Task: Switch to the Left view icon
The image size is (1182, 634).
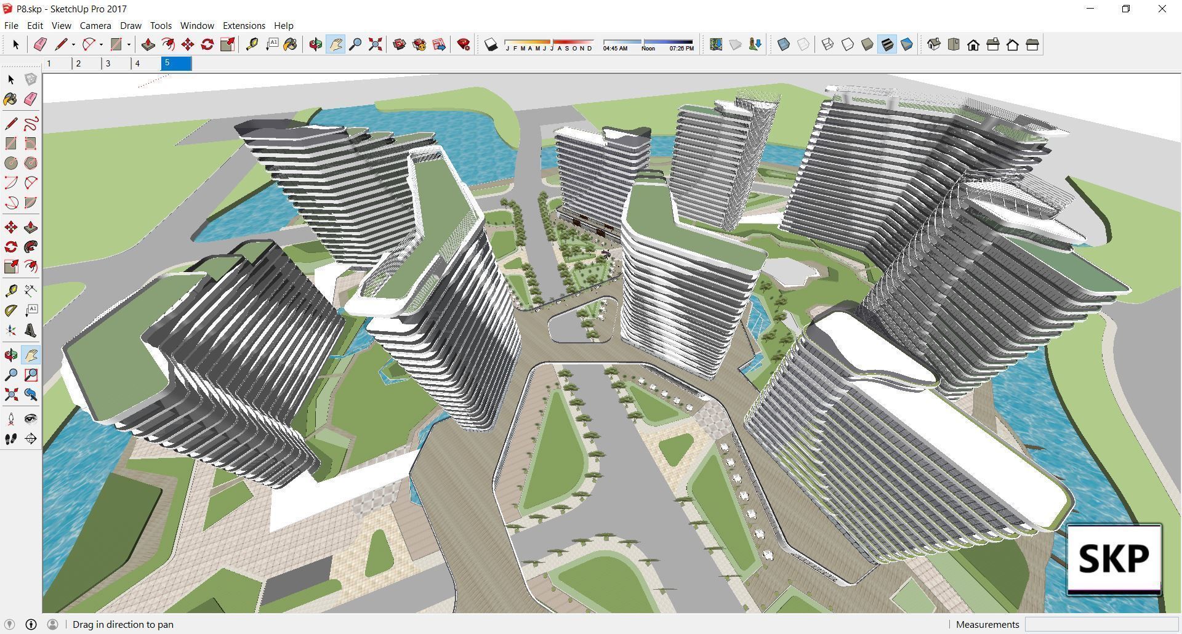Action: pyautogui.click(x=1032, y=44)
